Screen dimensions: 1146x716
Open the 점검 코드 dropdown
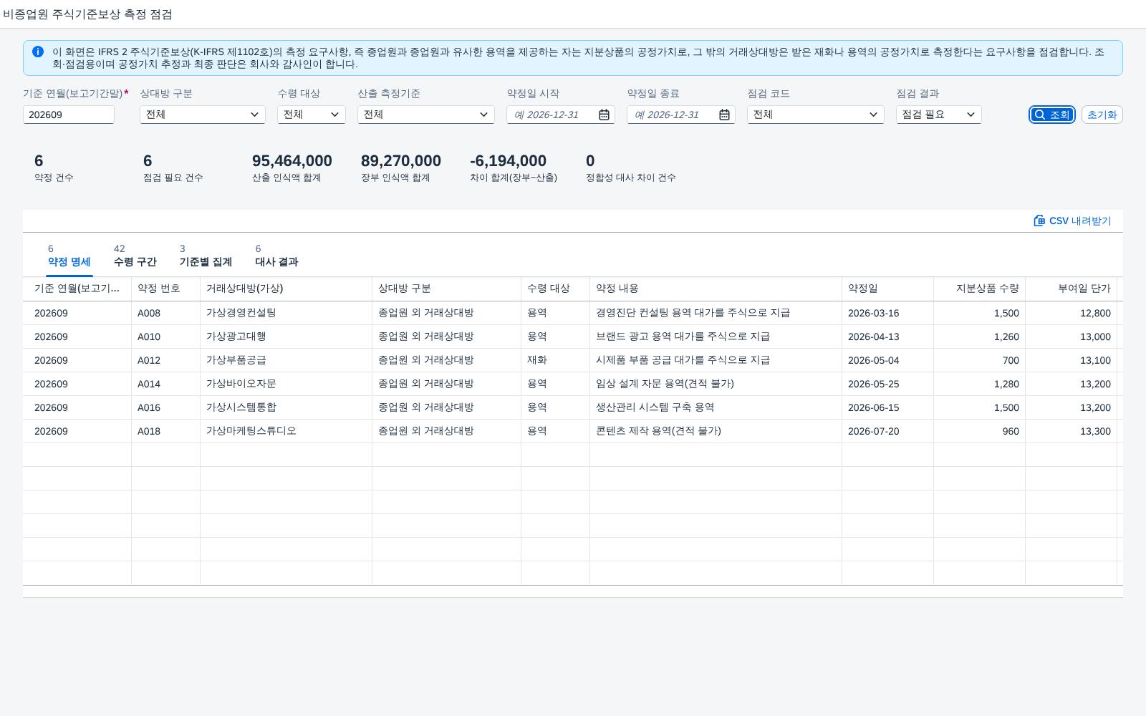pyautogui.click(x=816, y=115)
